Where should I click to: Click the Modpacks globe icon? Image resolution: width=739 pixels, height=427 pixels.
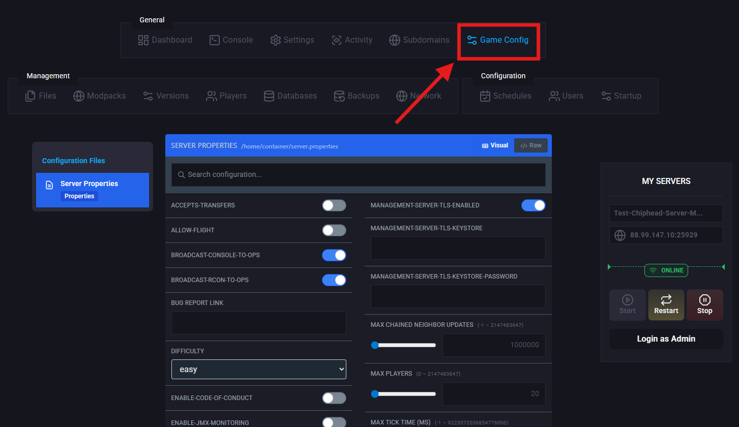[79, 96]
